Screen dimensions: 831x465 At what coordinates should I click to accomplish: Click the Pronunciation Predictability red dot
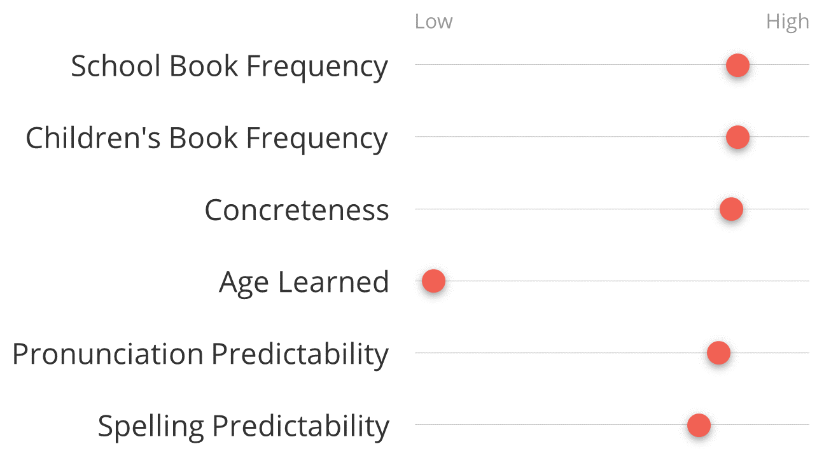[718, 352]
